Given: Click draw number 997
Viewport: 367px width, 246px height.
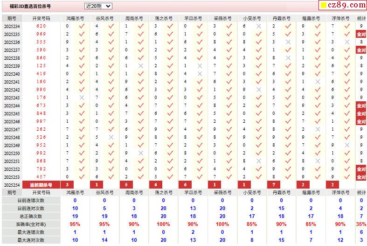Looking at the screenshot, I should pyautogui.click(x=41, y=121).
